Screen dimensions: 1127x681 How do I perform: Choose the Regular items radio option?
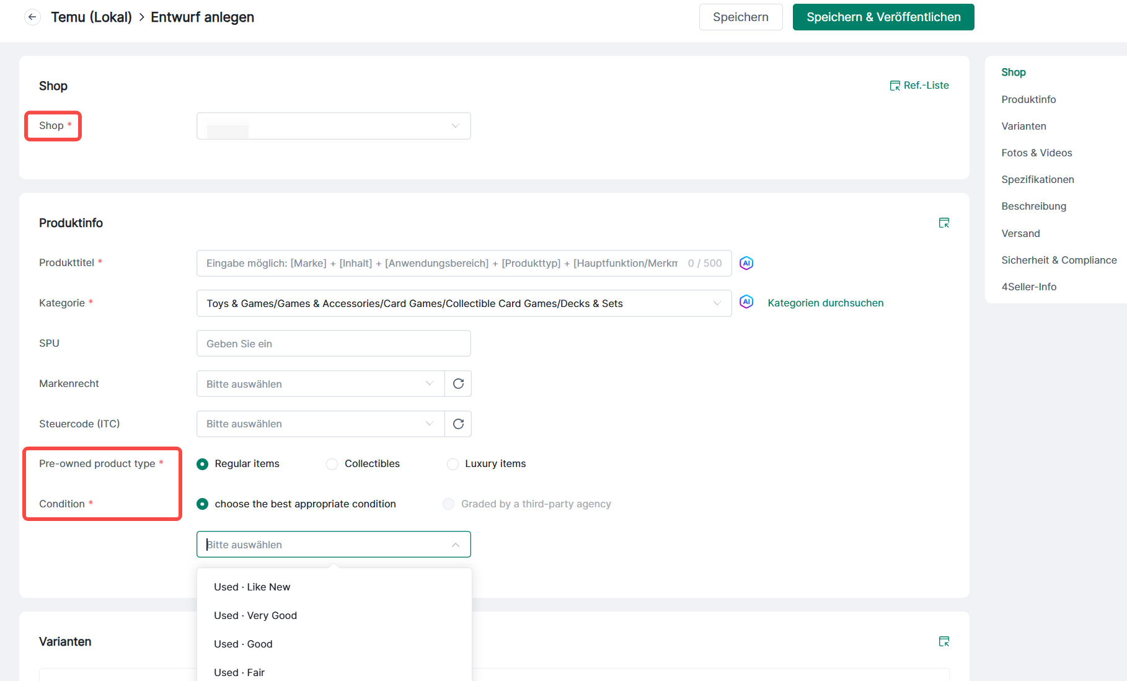(203, 464)
